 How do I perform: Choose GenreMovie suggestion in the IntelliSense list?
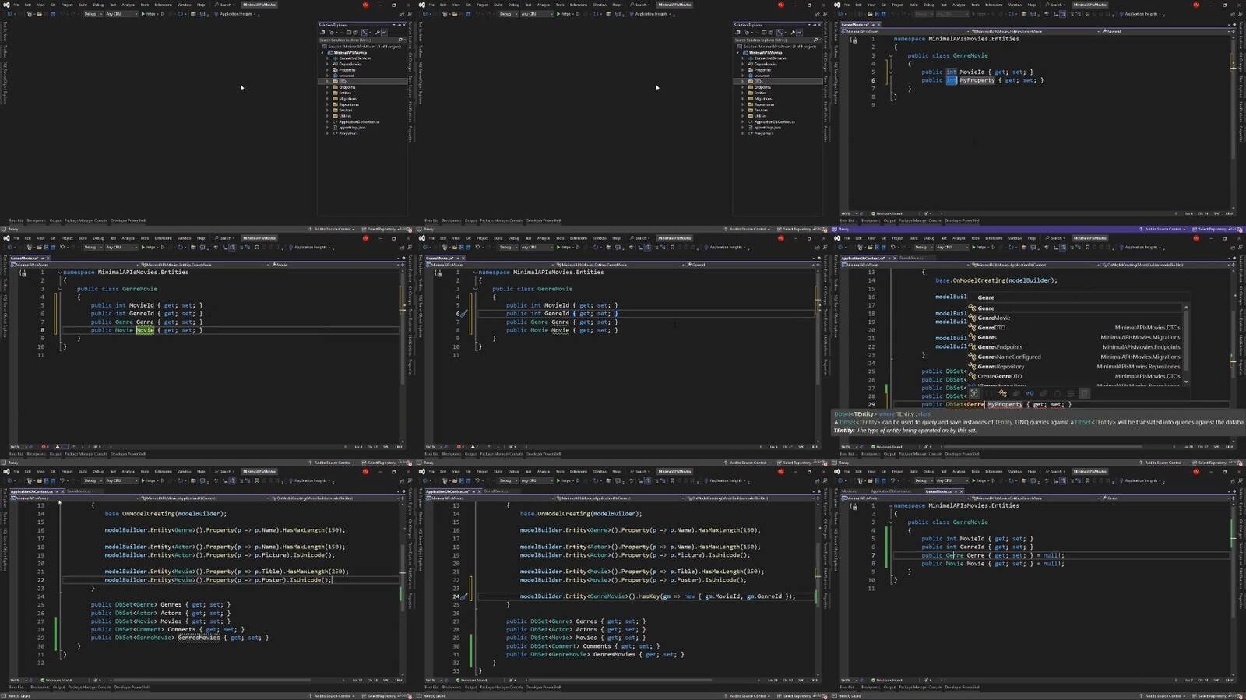(x=994, y=318)
